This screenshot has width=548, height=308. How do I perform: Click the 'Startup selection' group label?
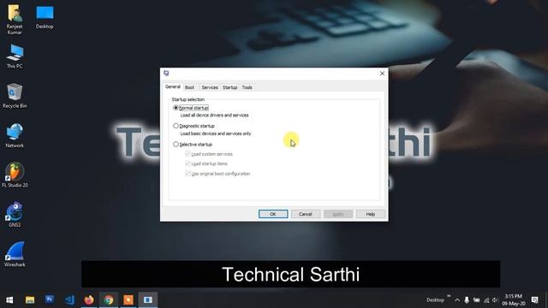(188, 99)
